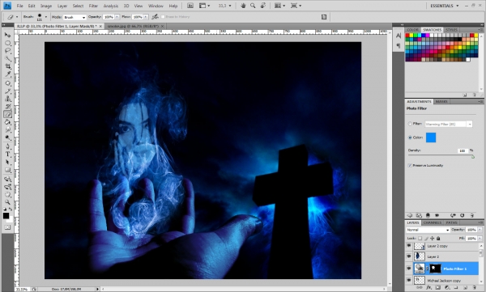Open the Warming Filter dropdown
Screen dimensions: 486x292
pos(449,124)
